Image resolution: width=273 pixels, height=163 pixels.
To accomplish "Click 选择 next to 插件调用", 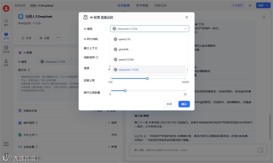I will tap(112, 123).
